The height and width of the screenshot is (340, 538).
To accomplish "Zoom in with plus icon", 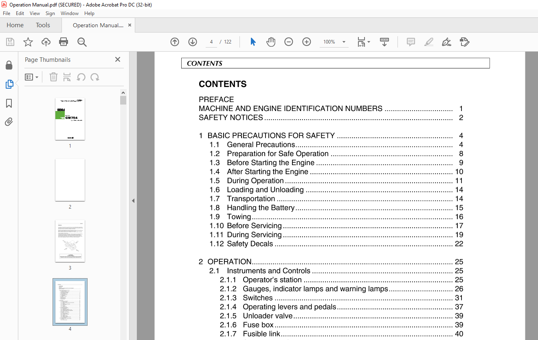I will tap(307, 42).
